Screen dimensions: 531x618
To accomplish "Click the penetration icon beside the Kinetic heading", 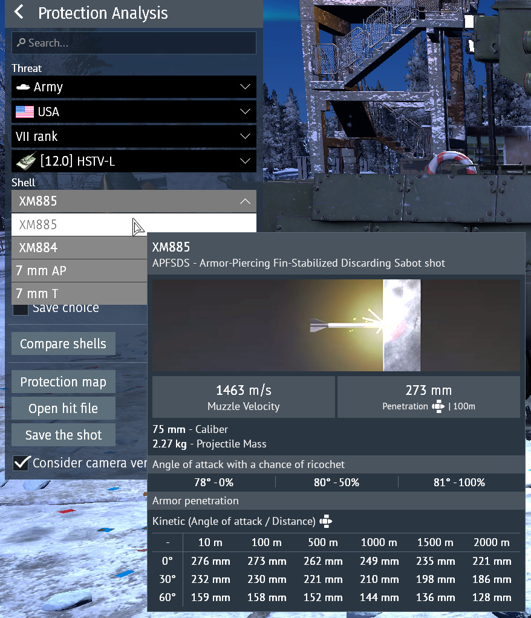I will (325, 521).
